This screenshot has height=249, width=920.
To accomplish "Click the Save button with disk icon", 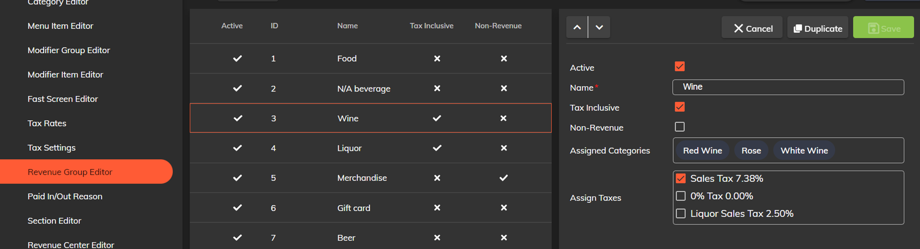I will (x=883, y=28).
